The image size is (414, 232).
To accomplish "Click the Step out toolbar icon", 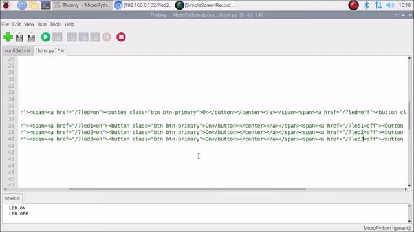I will click(x=95, y=37).
